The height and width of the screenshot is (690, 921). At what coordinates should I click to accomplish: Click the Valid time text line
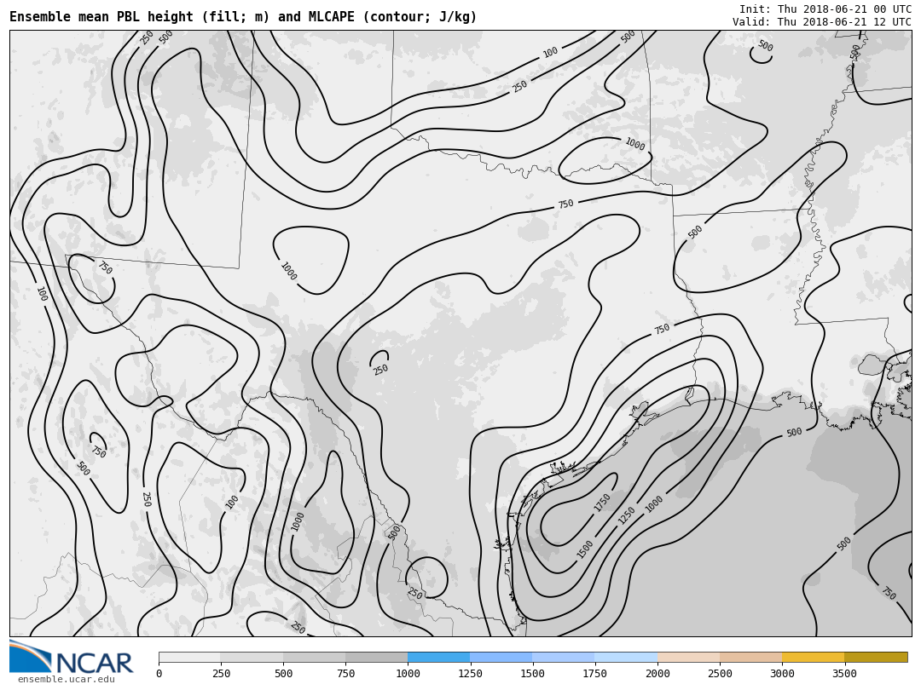coord(821,22)
